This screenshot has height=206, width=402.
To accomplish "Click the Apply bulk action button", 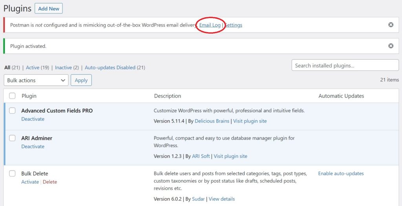I will [81, 80].
